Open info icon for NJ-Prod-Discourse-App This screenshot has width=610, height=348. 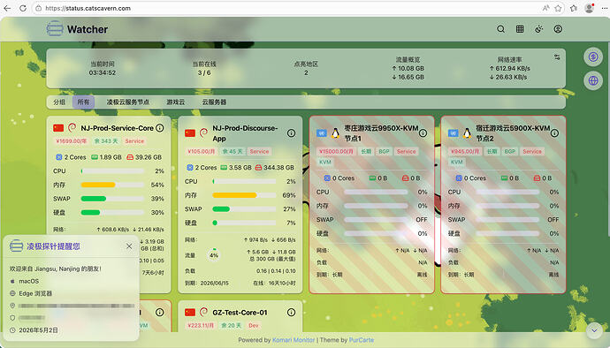pyautogui.click(x=291, y=133)
